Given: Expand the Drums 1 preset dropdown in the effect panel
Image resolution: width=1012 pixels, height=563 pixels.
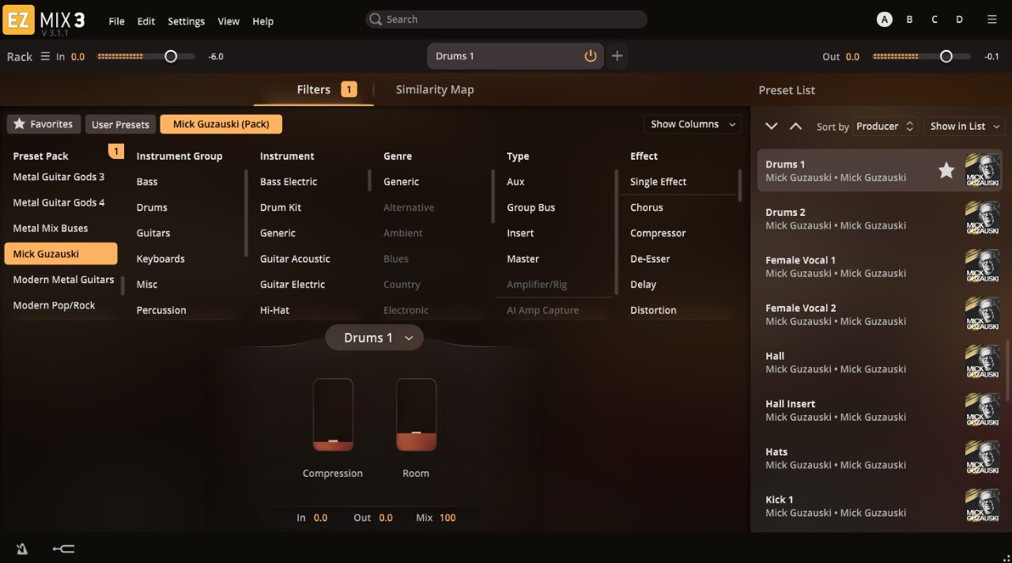Looking at the screenshot, I should tap(375, 338).
